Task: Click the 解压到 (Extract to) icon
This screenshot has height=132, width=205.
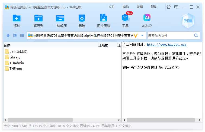Action: [38, 18]
